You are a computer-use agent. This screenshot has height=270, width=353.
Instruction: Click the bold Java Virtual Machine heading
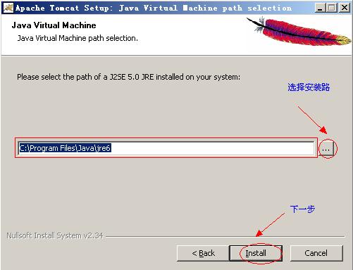[x=54, y=25]
